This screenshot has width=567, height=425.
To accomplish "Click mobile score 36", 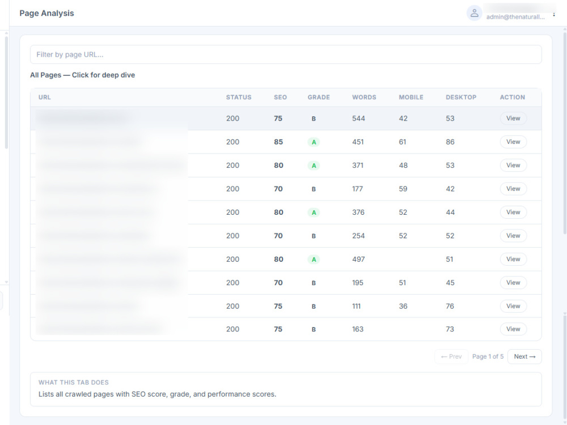I will pyautogui.click(x=403, y=306).
